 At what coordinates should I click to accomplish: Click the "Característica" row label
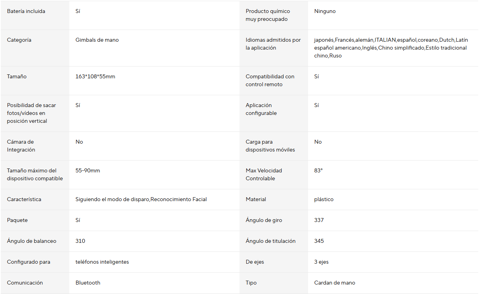point(24,200)
